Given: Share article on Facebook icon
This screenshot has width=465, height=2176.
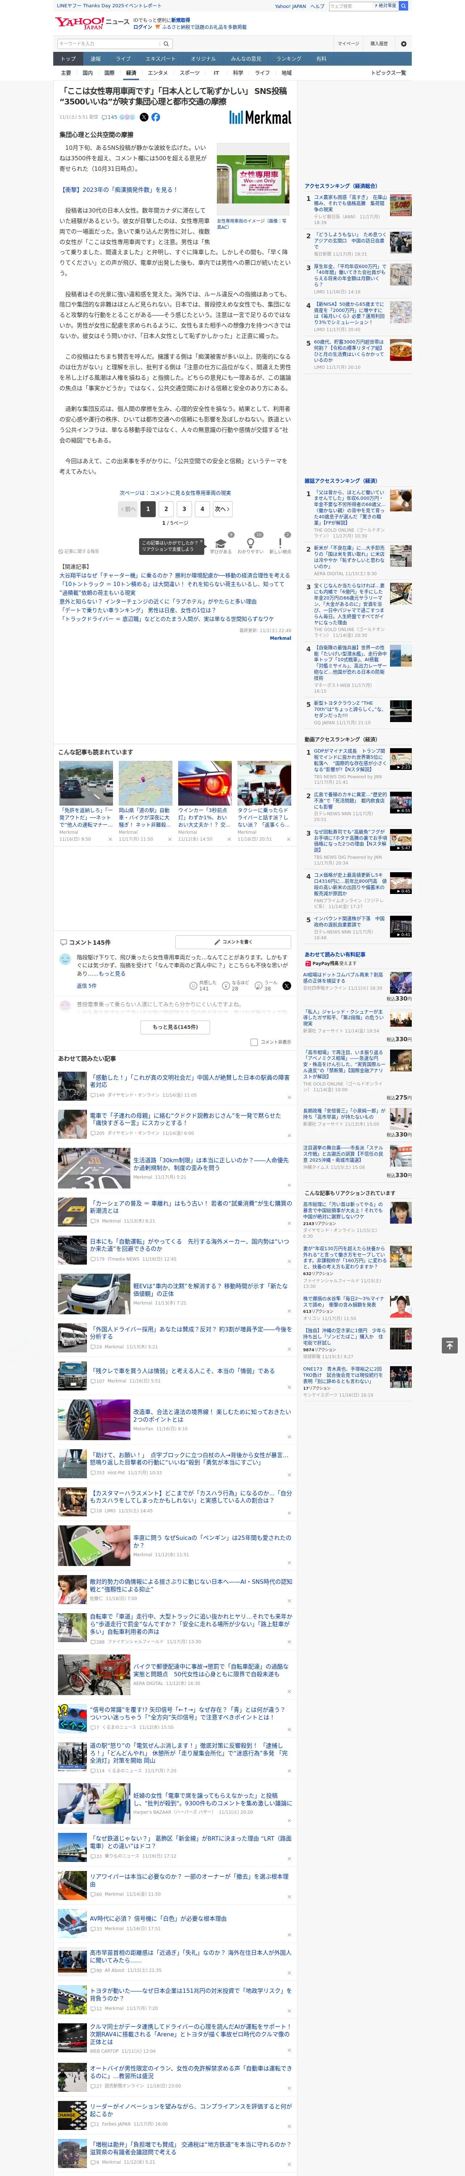Looking at the screenshot, I should [x=155, y=118].
